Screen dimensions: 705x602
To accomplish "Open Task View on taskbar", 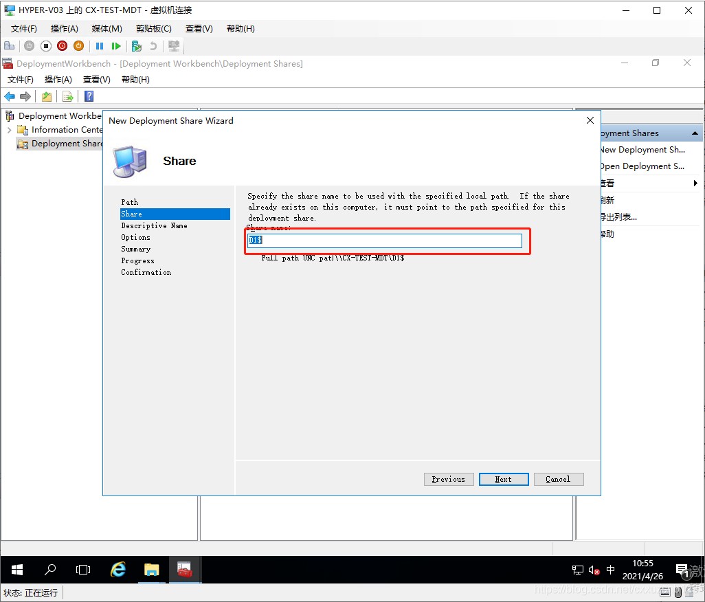I will [83, 570].
